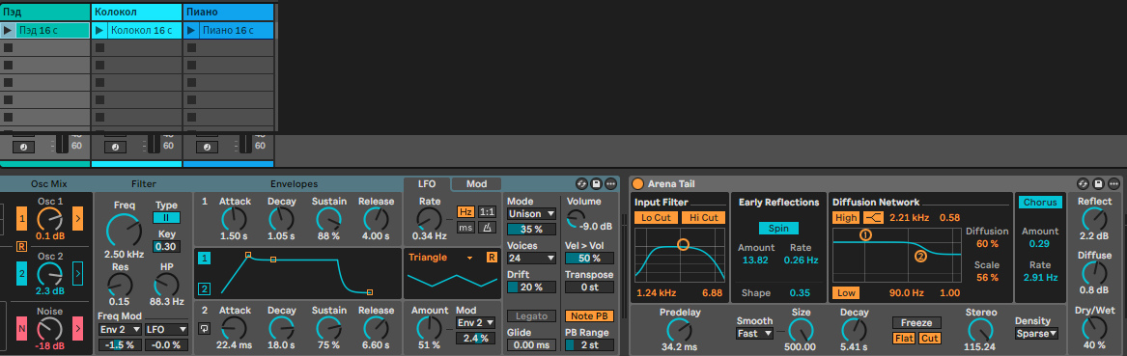Select the Колокол track header
Screen dimensions: 1127x356
click(x=136, y=13)
